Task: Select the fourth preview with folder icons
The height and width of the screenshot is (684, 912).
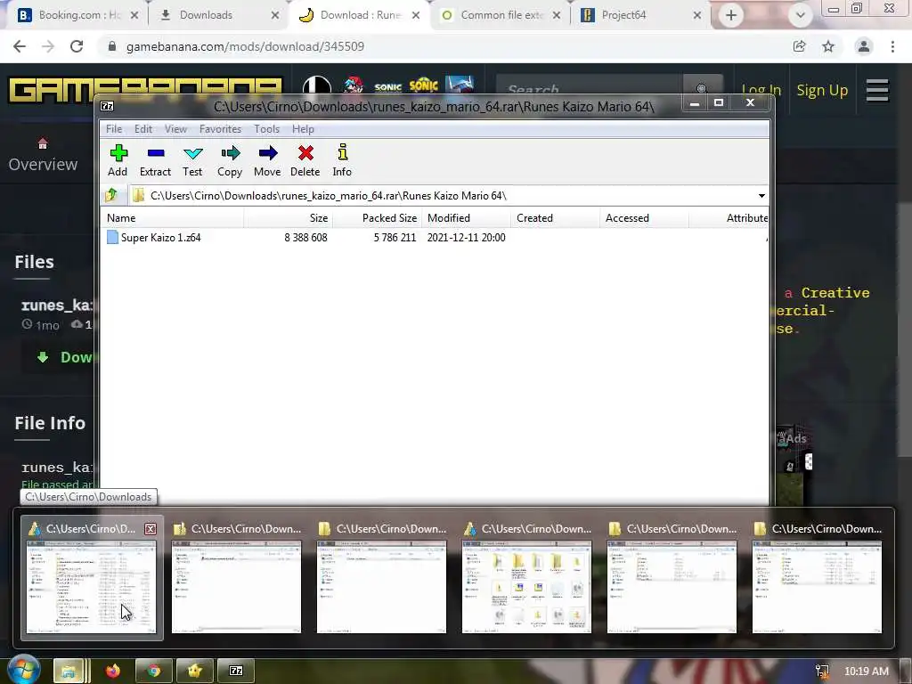Action: tap(527, 577)
